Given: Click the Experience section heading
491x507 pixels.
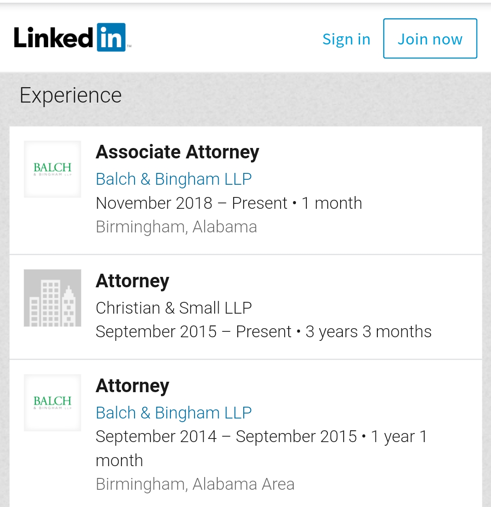Looking at the screenshot, I should click(70, 95).
